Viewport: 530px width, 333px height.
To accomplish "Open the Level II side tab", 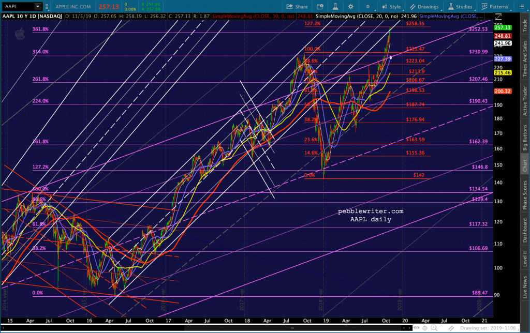I will (525, 258).
